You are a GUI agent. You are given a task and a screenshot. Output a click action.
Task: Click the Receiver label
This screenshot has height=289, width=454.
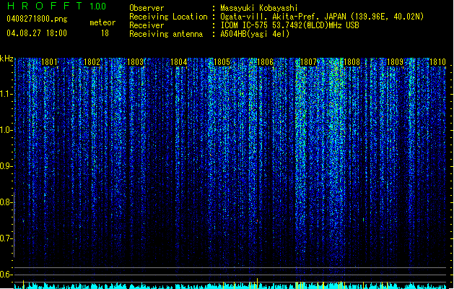click(147, 25)
